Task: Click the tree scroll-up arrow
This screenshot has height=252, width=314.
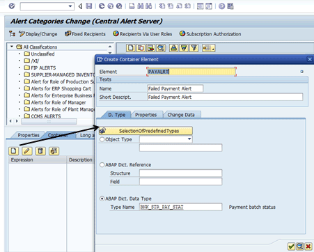Action: pyautogui.click(x=110, y=47)
